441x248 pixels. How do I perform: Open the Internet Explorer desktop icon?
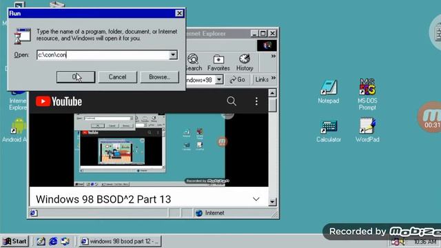pyautogui.click(x=17, y=100)
